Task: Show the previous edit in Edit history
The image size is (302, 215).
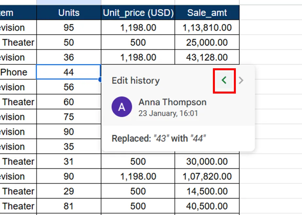Action: 224,80
